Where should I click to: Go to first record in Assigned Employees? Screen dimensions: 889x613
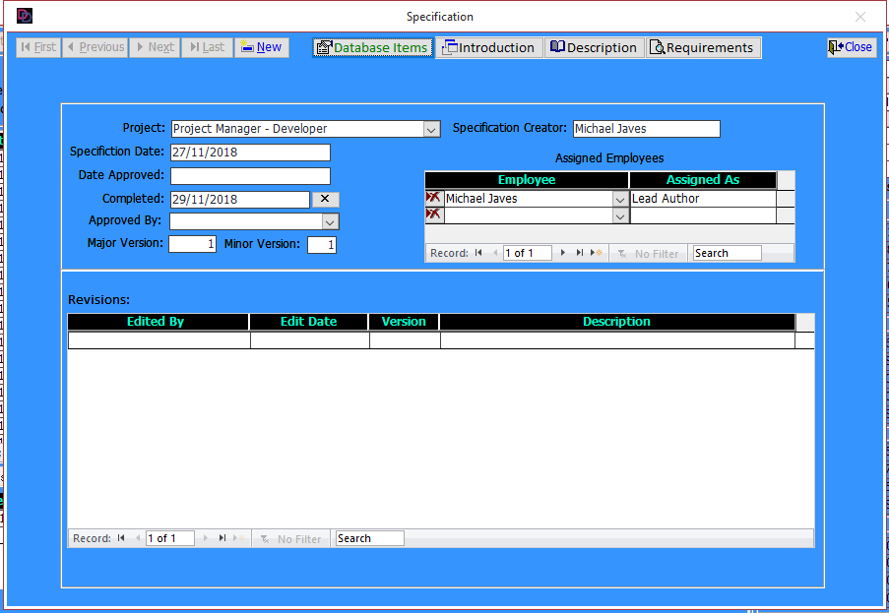tap(478, 253)
